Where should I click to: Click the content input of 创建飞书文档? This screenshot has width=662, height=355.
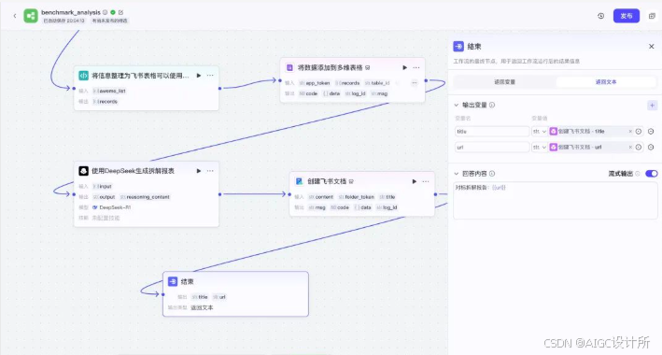tap(321, 197)
